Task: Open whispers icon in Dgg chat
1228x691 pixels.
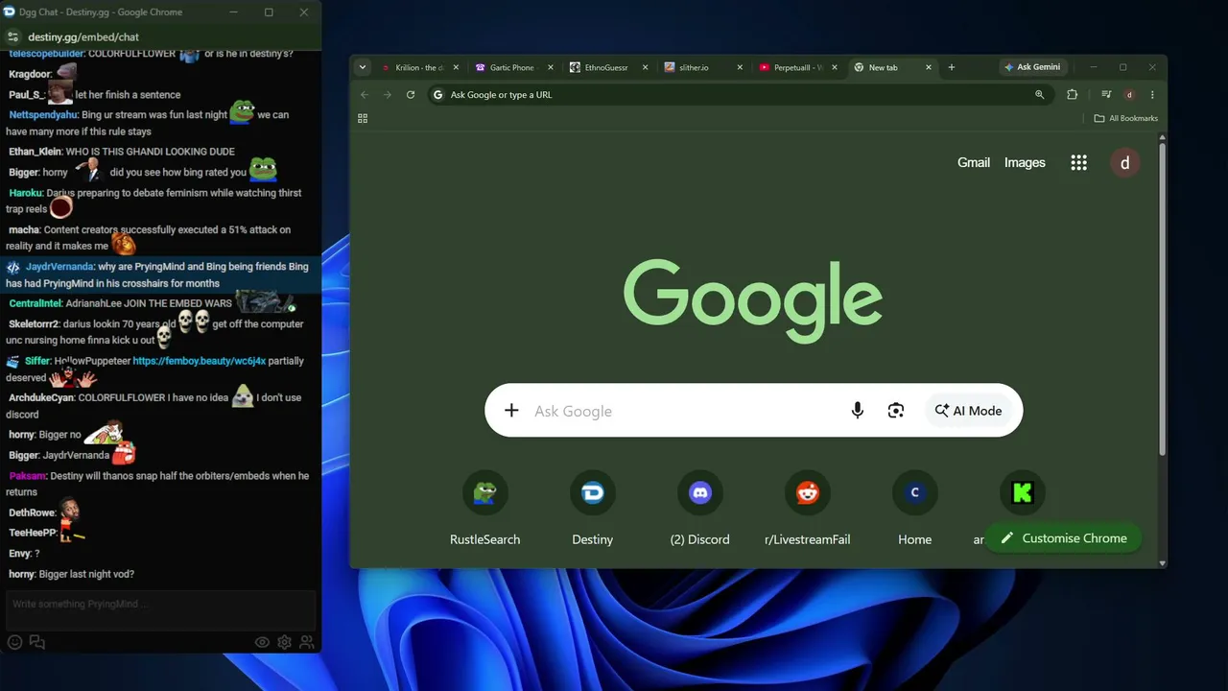Action: click(x=37, y=642)
